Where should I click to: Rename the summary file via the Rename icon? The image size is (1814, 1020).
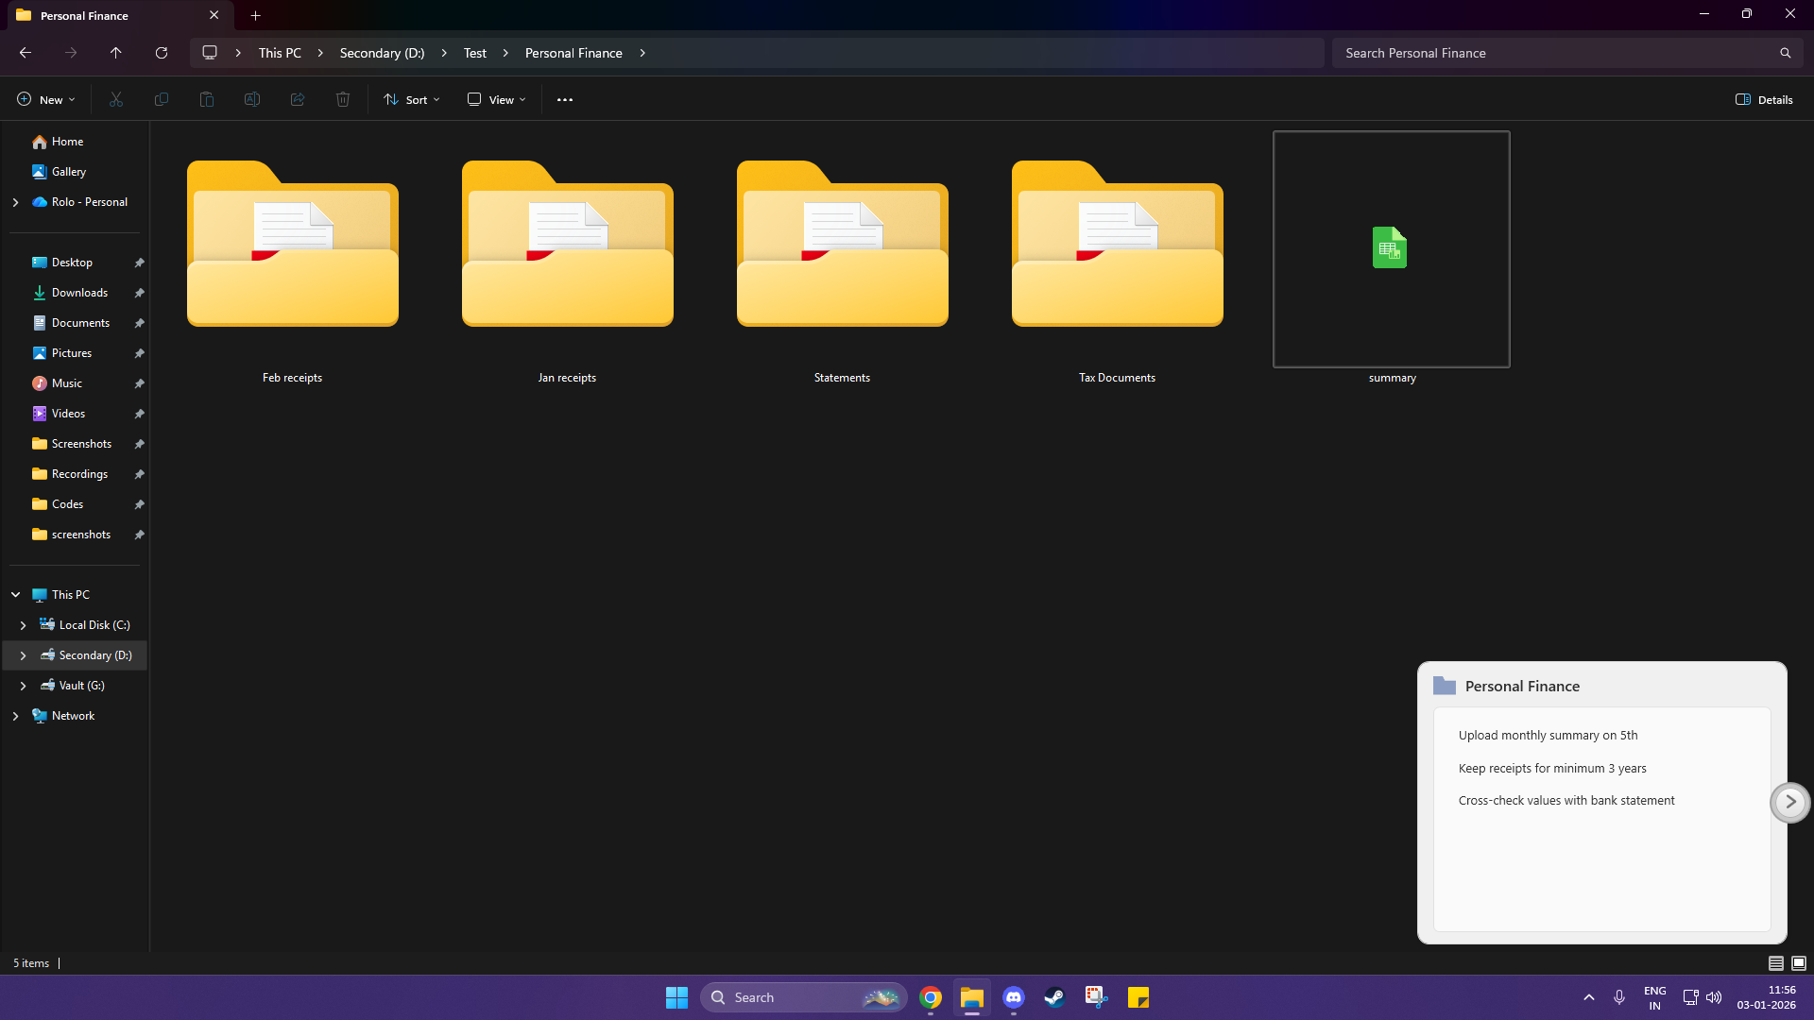point(251,99)
